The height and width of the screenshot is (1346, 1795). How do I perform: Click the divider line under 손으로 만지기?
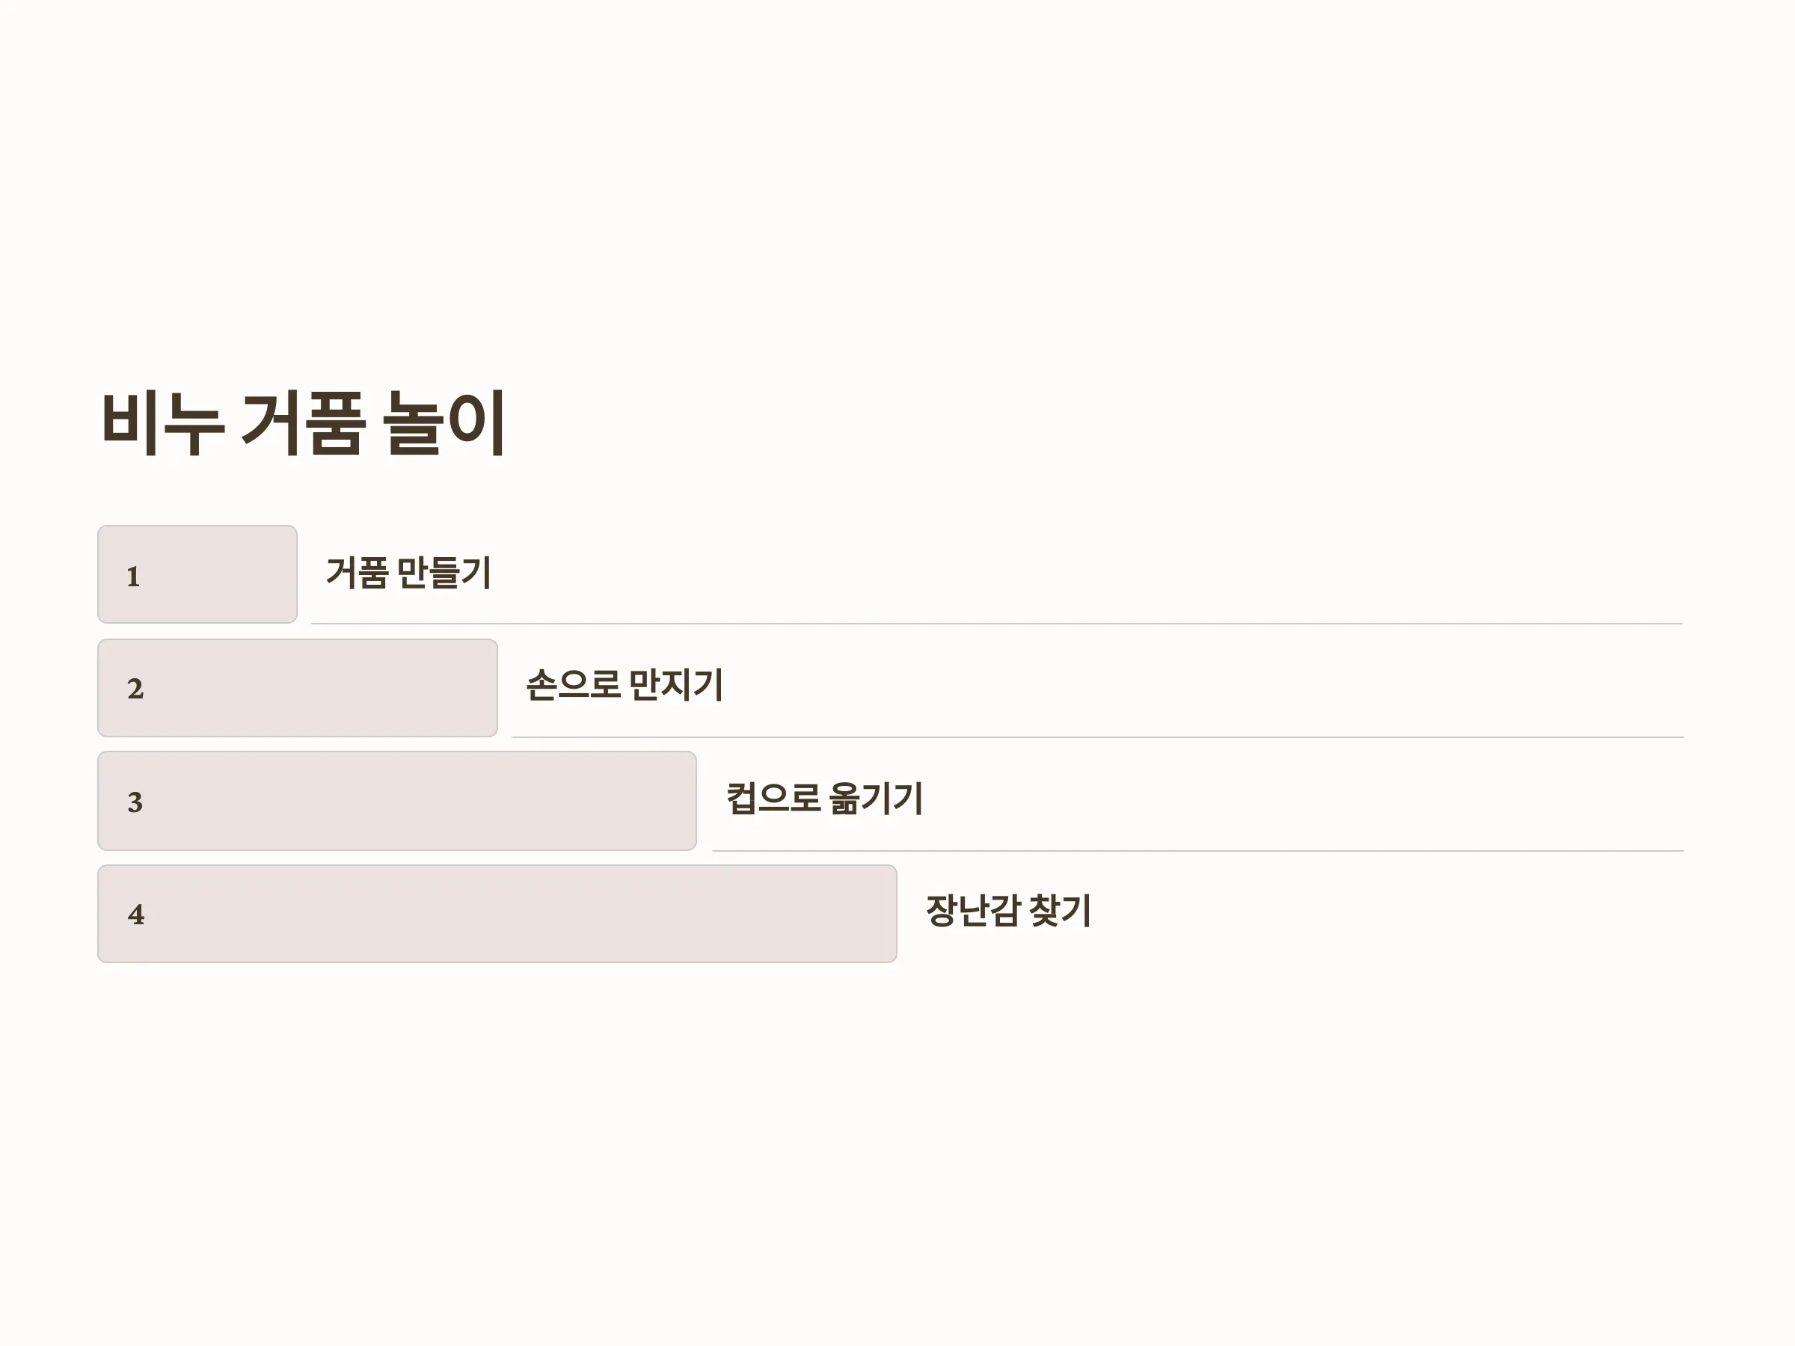[x=1097, y=737]
